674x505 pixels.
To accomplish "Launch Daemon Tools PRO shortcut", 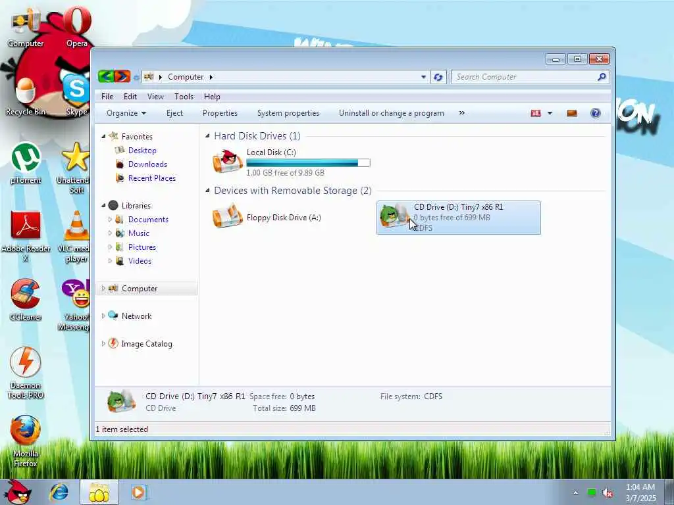I will pyautogui.click(x=26, y=373).
